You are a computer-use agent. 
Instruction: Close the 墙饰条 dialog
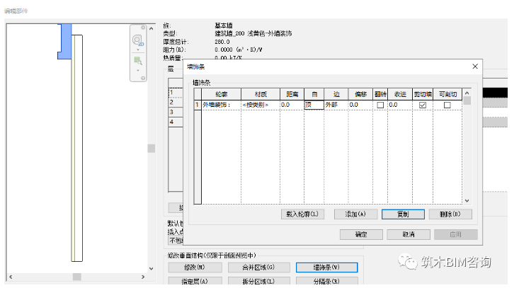tap(475, 67)
